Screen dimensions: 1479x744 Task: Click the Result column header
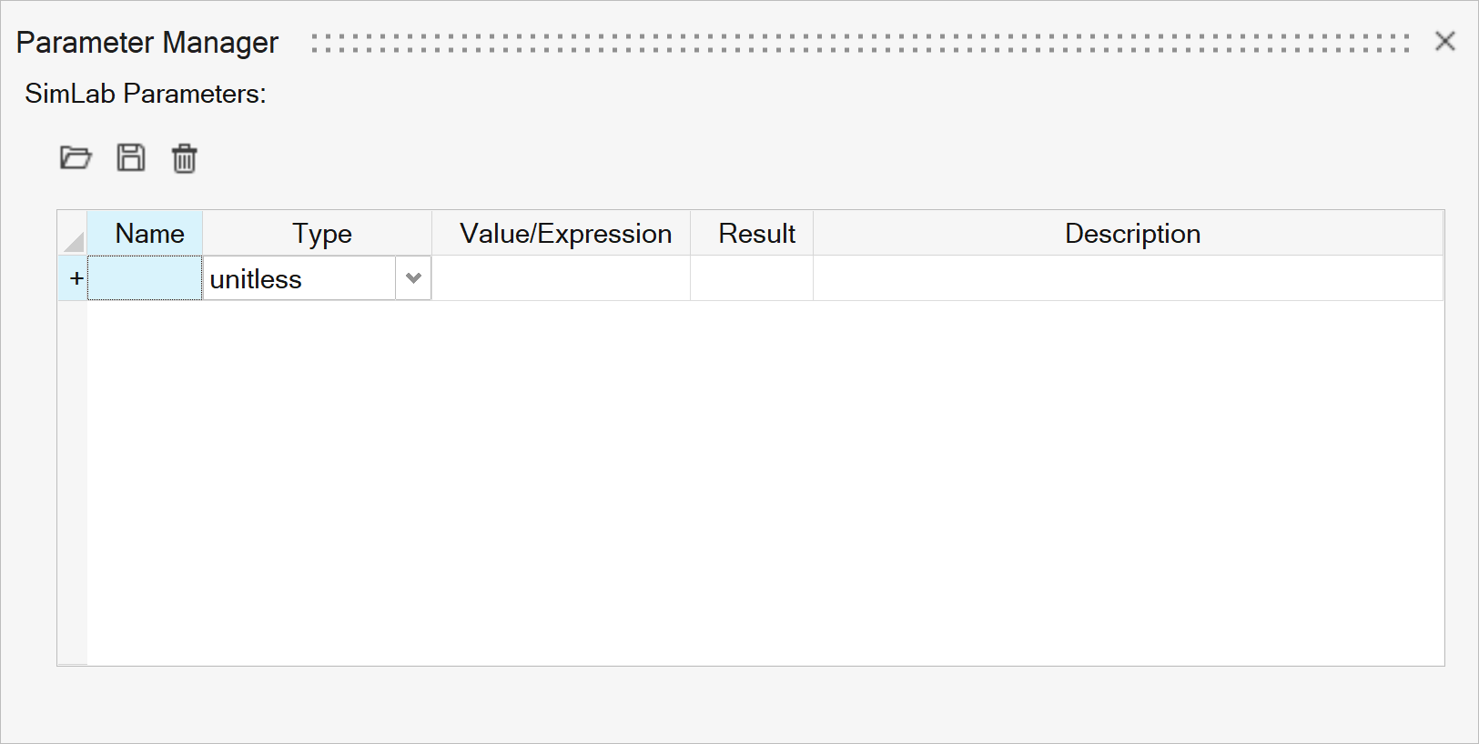(756, 234)
